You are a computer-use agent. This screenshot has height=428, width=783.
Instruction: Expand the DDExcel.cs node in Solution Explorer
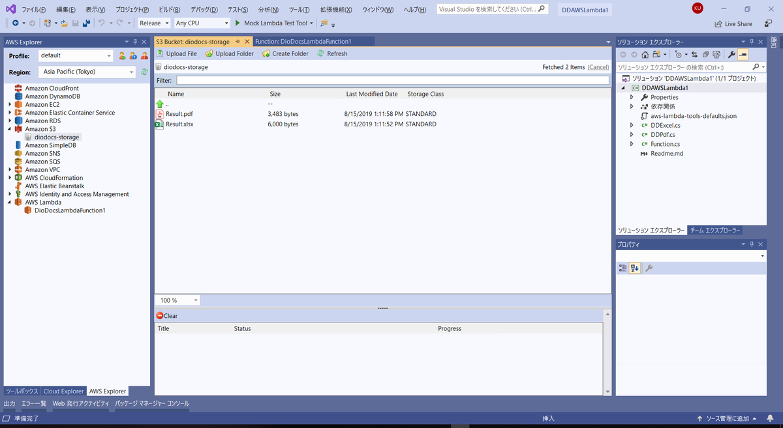click(632, 125)
